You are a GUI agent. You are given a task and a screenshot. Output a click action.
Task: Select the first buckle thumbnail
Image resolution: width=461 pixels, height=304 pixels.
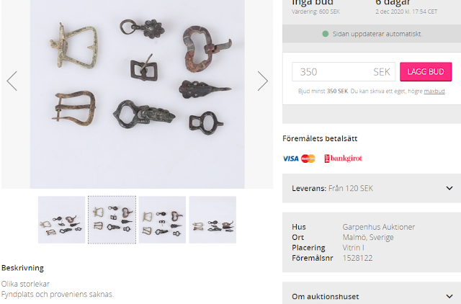coord(61,220)
